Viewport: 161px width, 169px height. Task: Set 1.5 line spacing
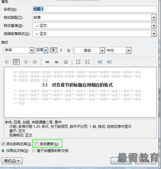[57, 62]
